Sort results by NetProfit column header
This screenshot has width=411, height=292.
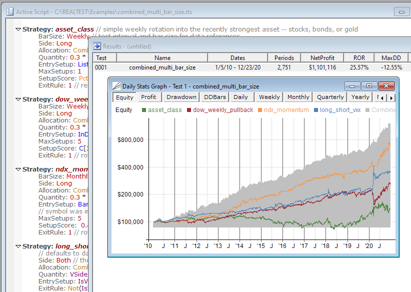coord(322,58)
